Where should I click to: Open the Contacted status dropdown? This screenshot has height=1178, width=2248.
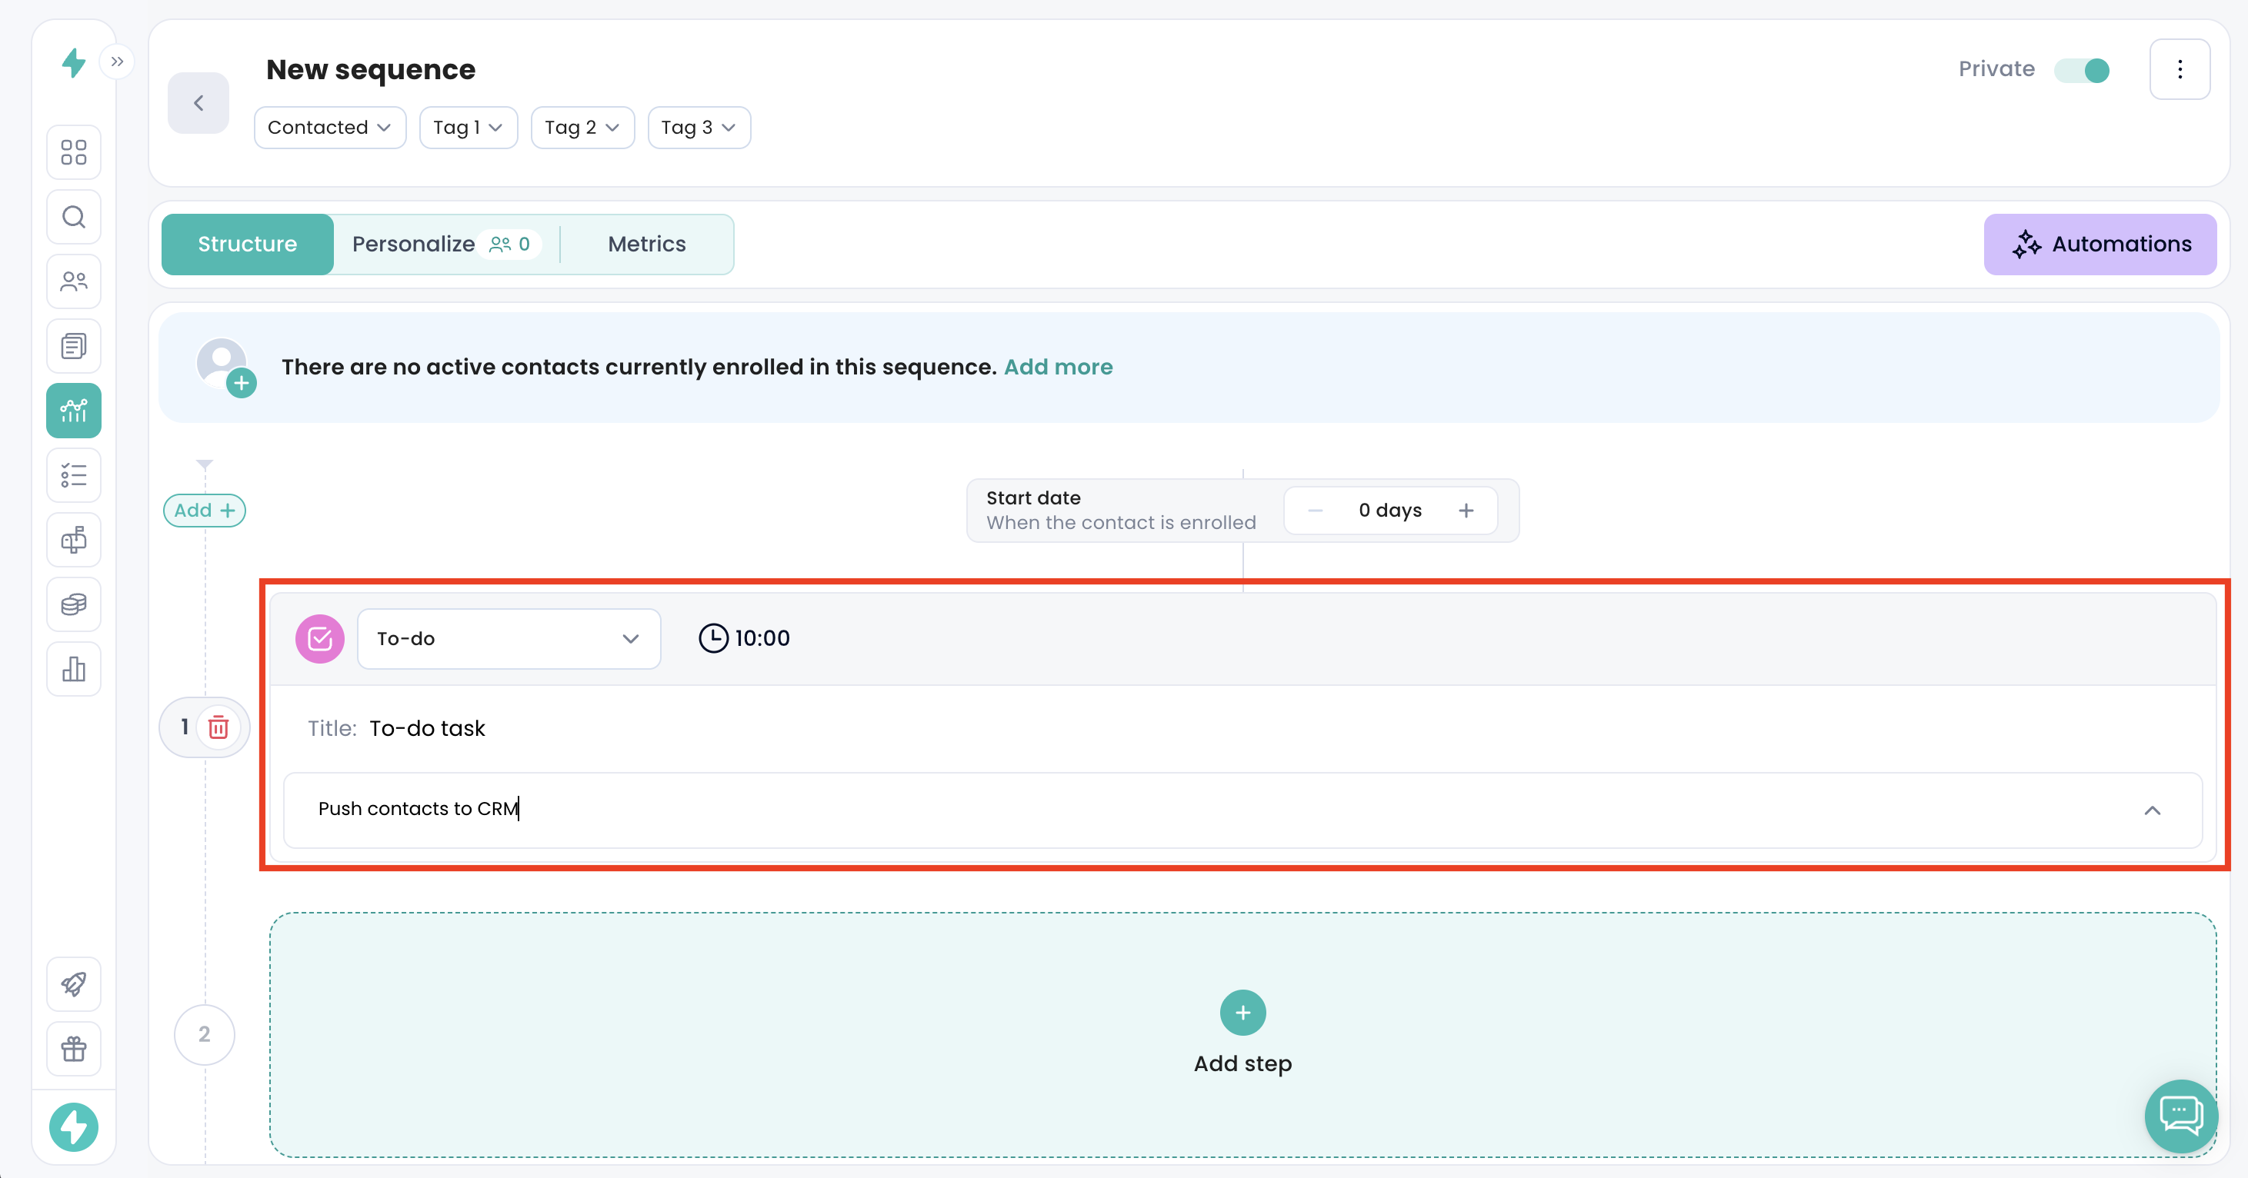[x=329, y=128]
